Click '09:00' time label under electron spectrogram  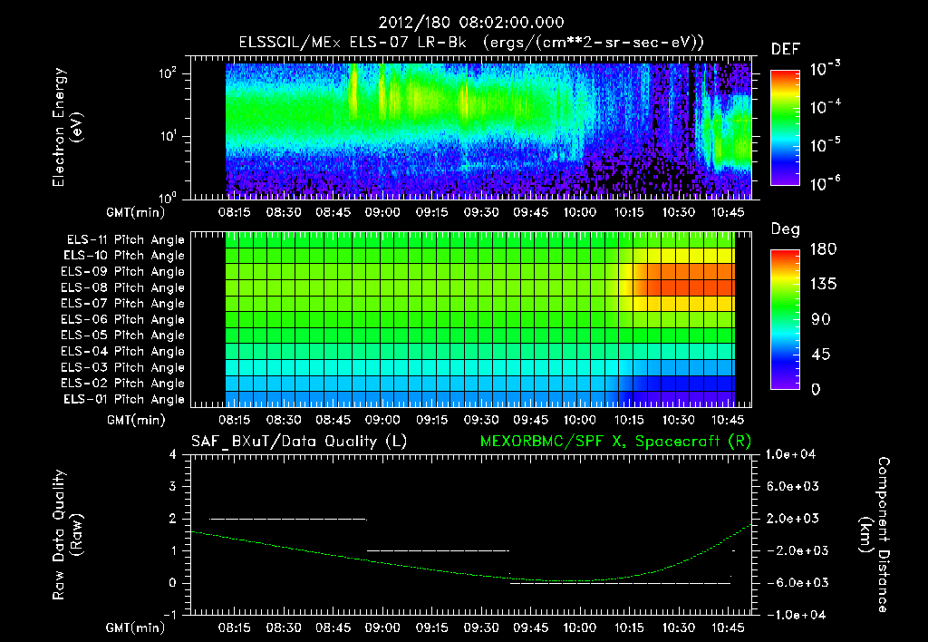382,212
